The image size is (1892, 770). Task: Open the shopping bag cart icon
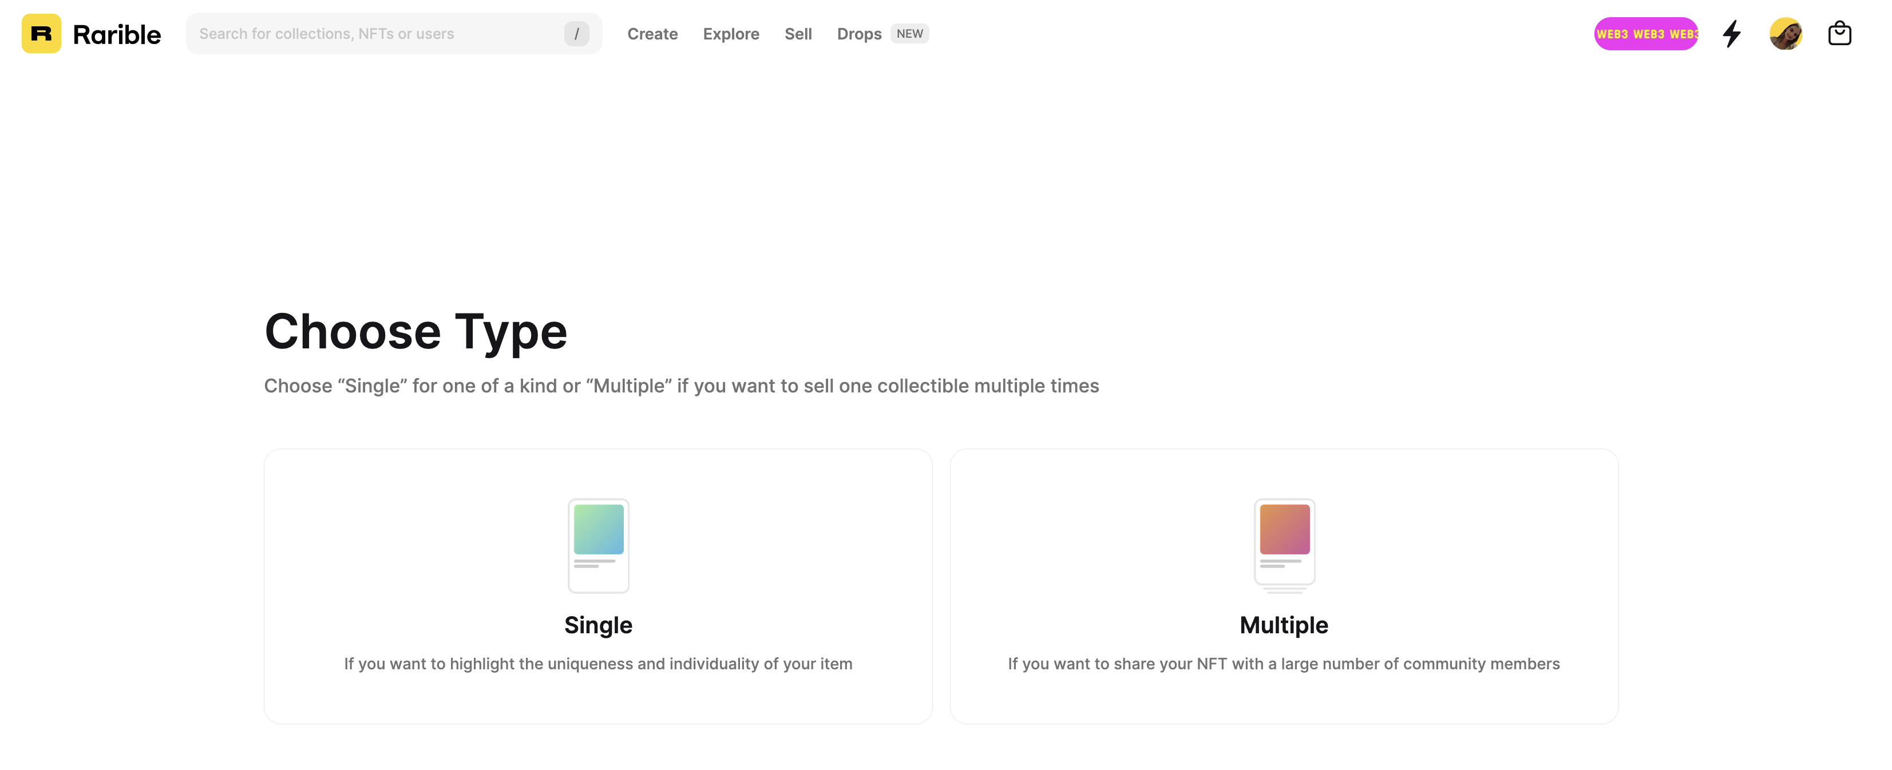click(1839, 34)
